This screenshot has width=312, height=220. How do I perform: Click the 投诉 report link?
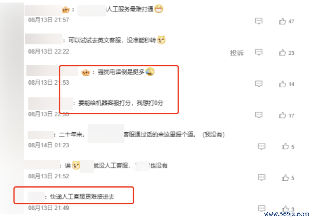[237, 53]
